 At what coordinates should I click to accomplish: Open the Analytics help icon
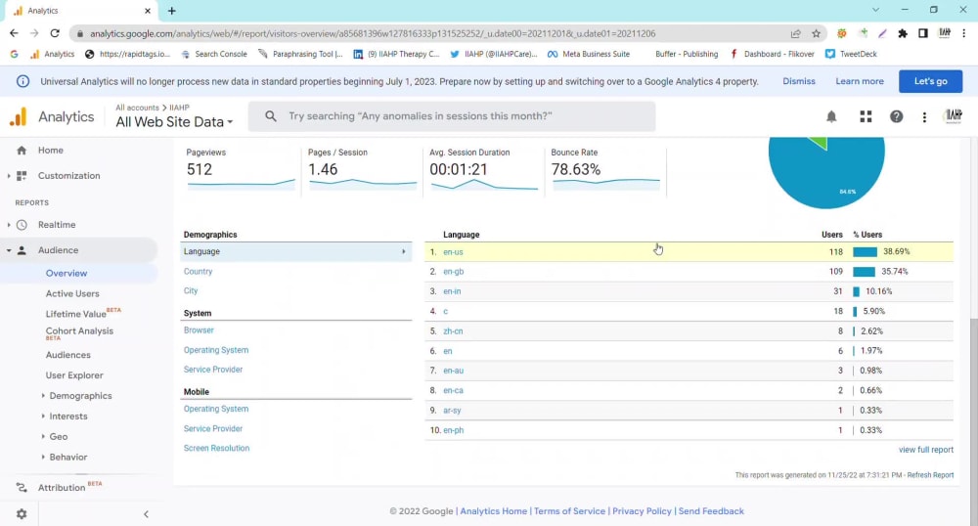pos(896,116)
